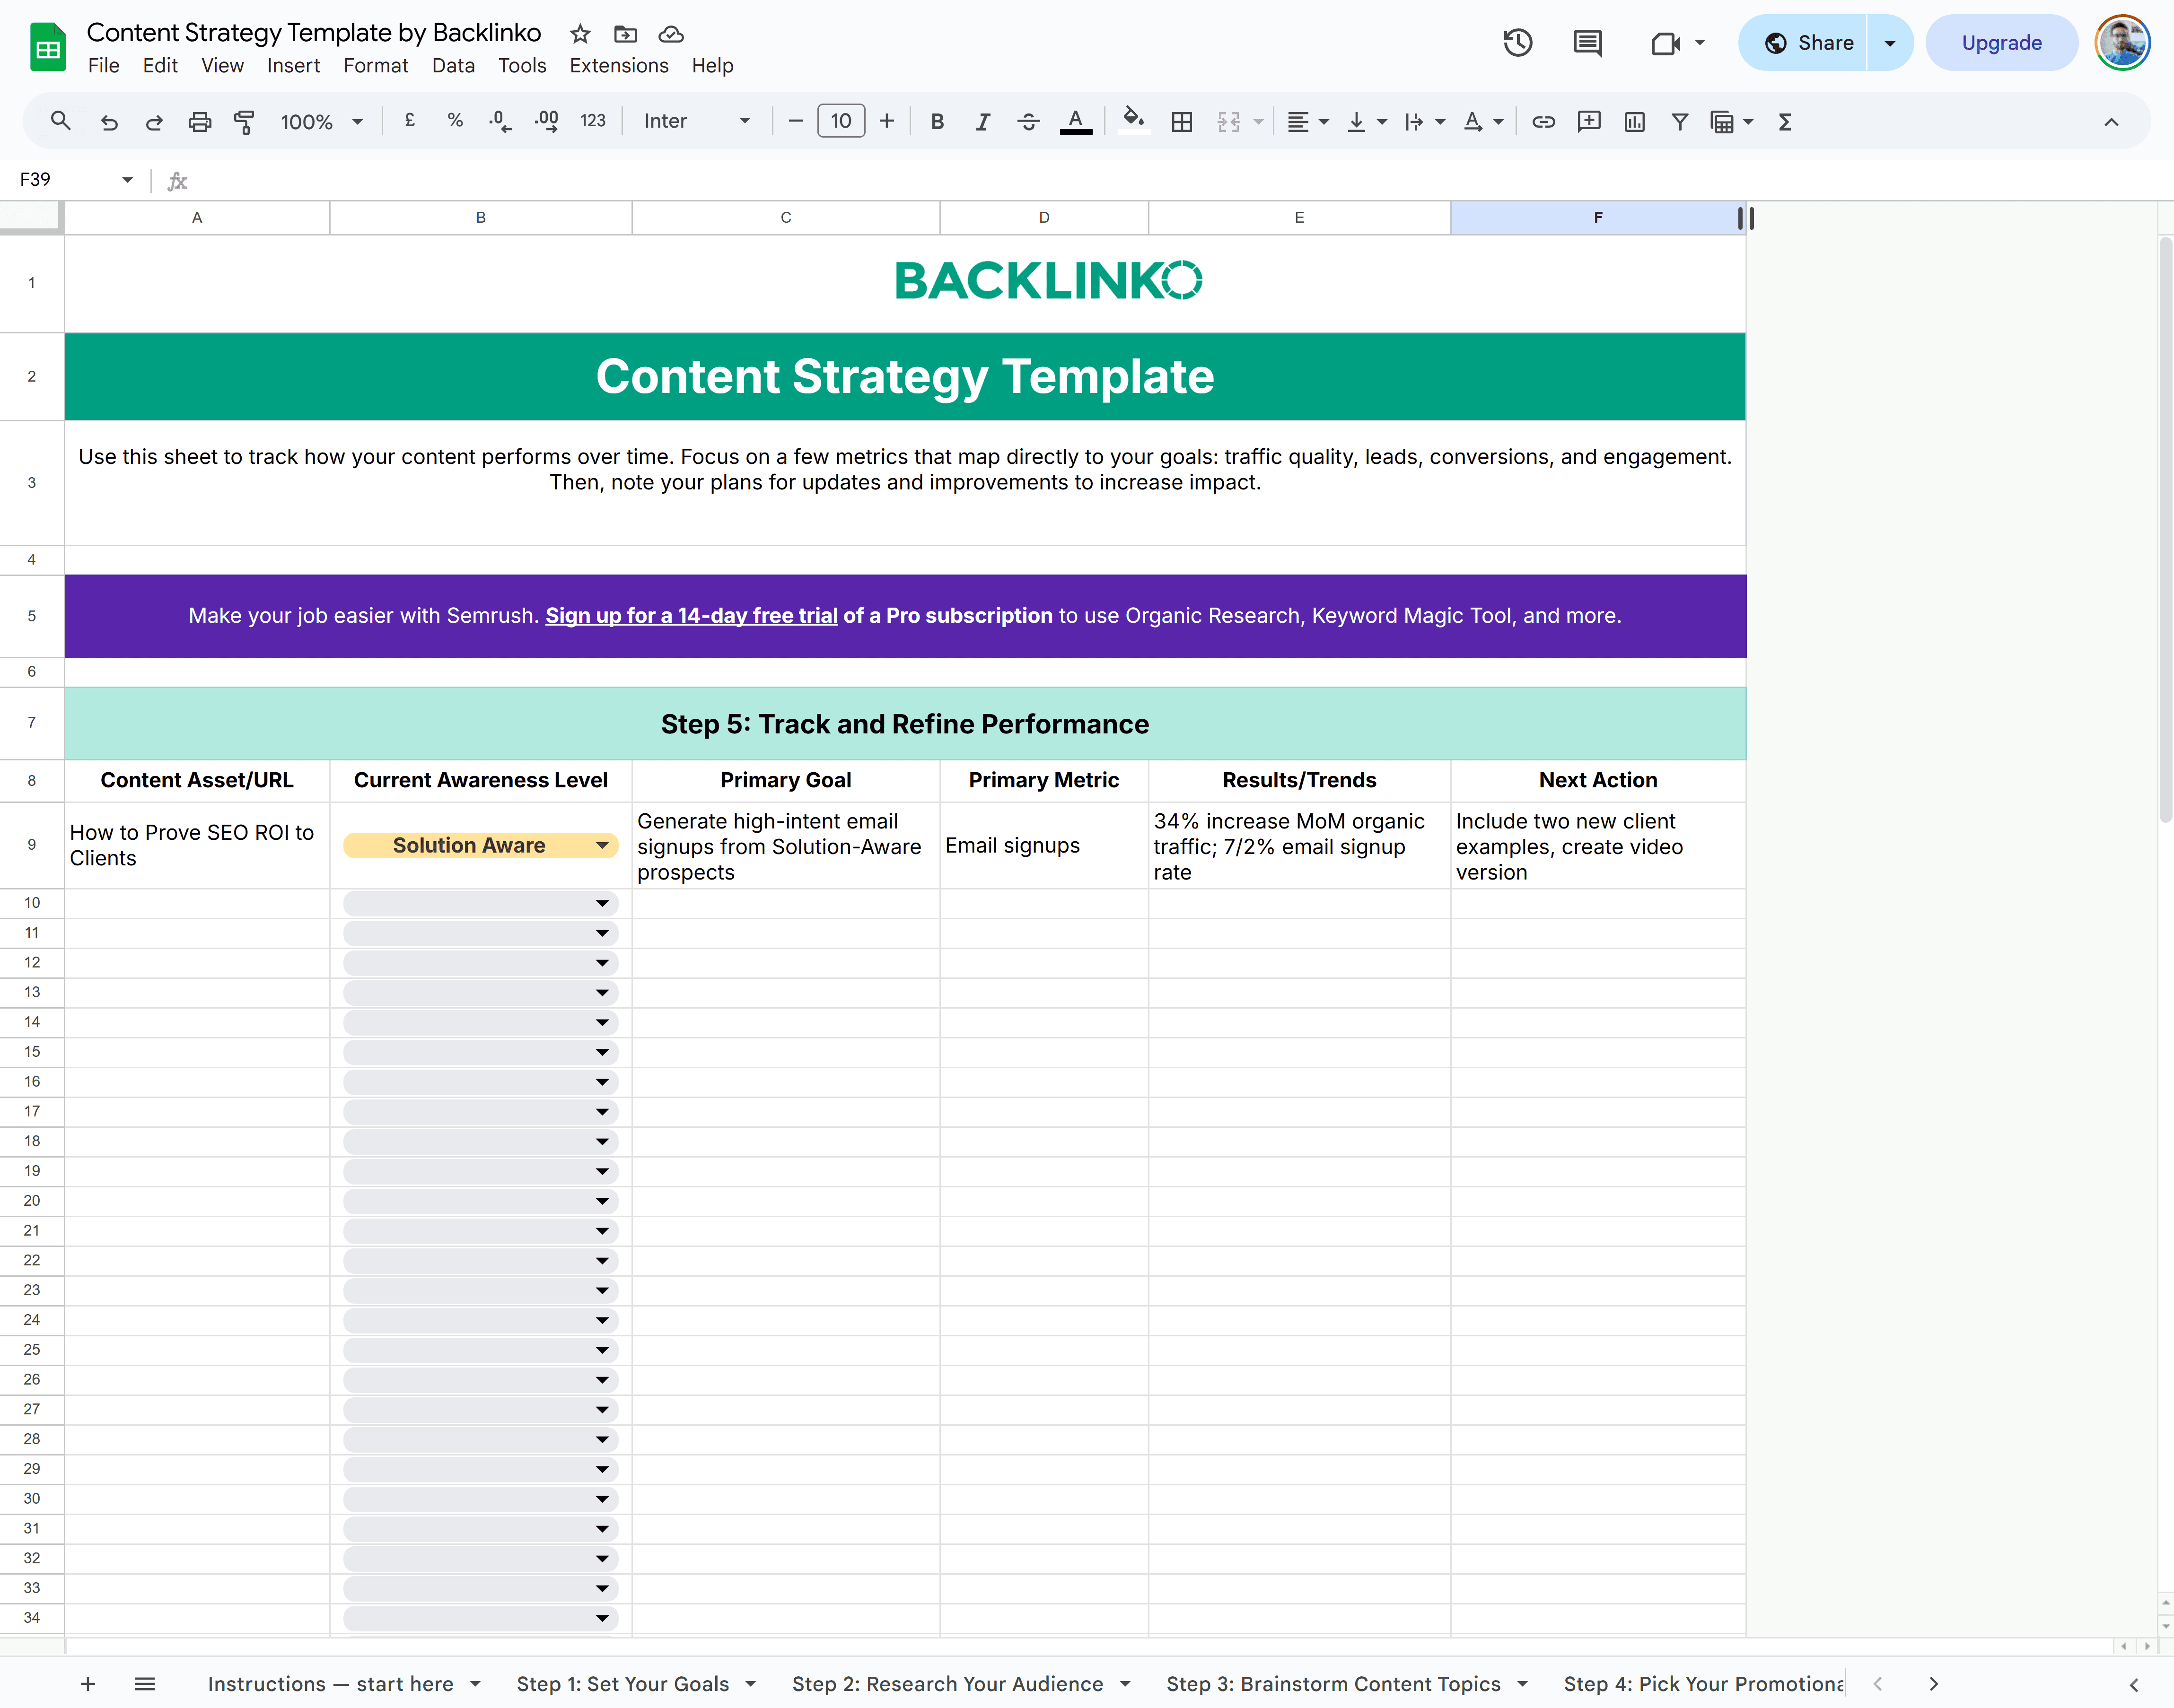
Task: Open the text color picker
Action: [x=1076, y=121]
